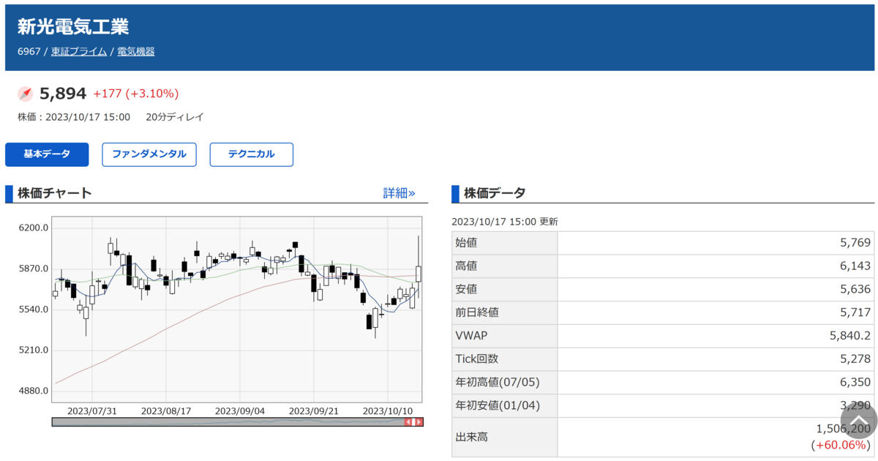Image resolution: width=878 pixels, height=461 pixels.
Task: Click the red left arrow on the chart range bar
Action: pyautogui.click(x=409, y=422)
